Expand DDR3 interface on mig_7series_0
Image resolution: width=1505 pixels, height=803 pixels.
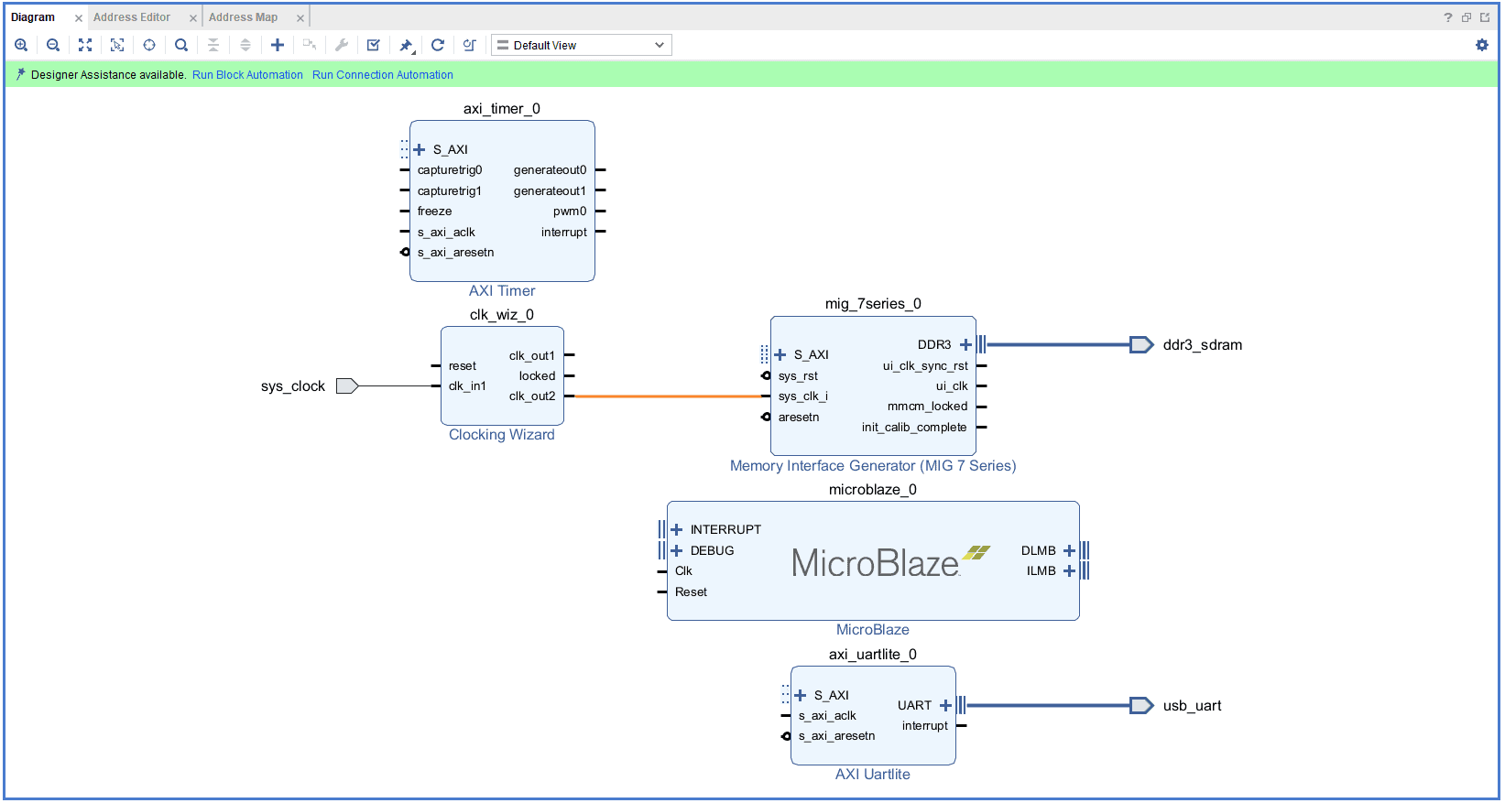point(965,344)
